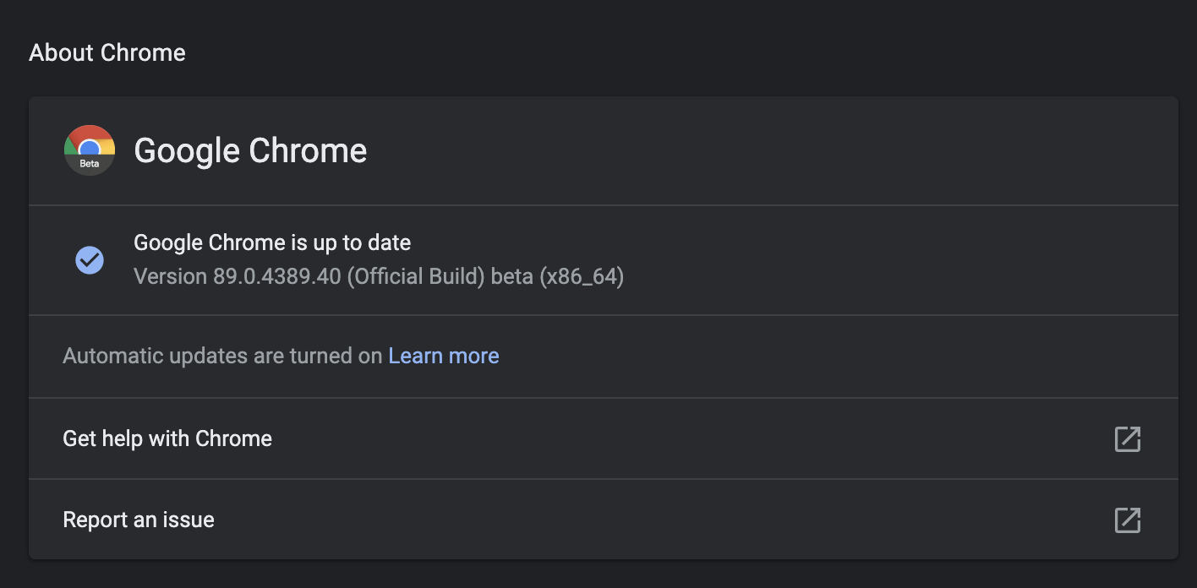Click the word Version in build line
Screen dimensions: 1197x588
click(x=171, y=276)
